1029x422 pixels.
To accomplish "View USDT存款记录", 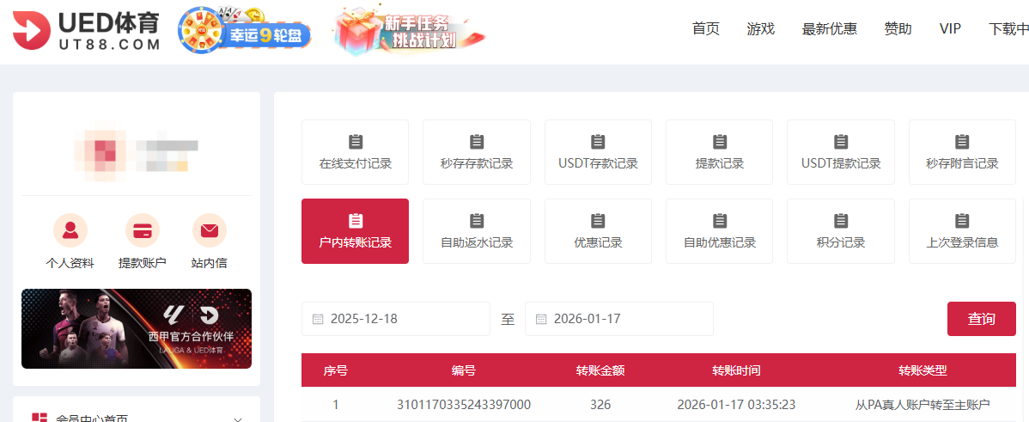I will 598,152.
